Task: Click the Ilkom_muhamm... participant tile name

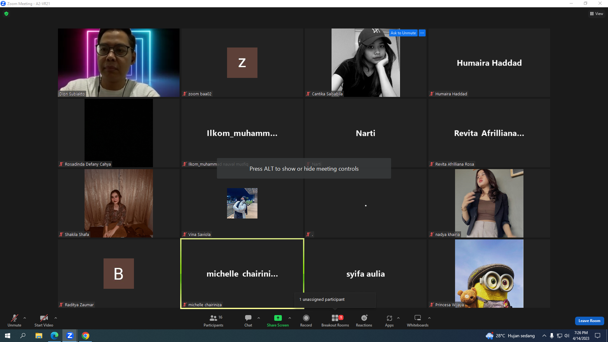Action: point(242,133)
